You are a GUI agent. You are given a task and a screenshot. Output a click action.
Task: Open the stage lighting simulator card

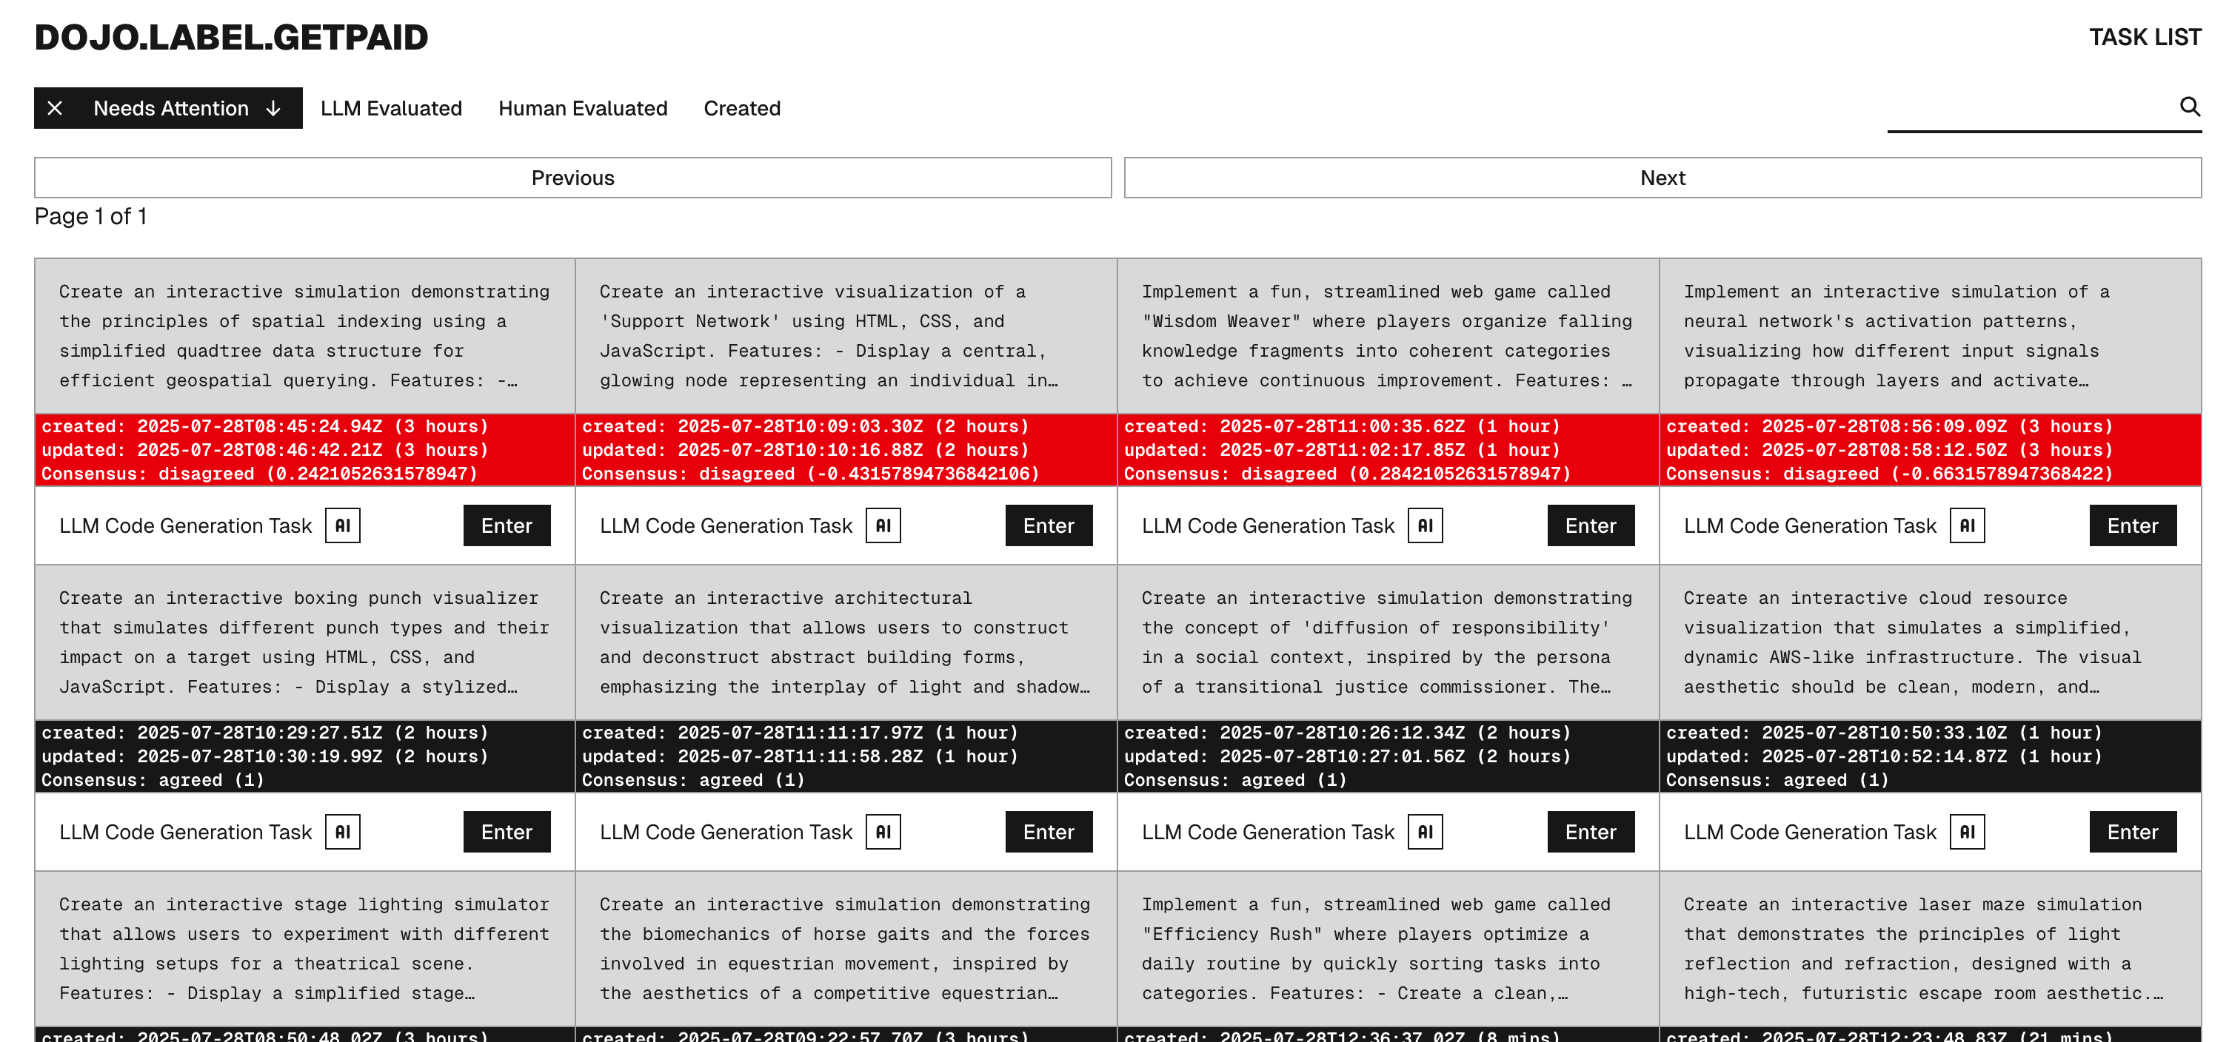[304, 948]
